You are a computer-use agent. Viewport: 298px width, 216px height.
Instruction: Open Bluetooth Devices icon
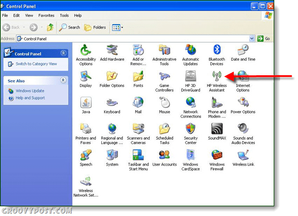[x=217, y=50]
